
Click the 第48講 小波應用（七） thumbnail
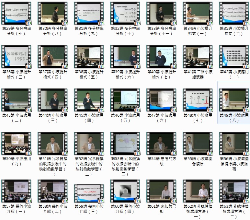pyautogui.click(x=198, y=100)
